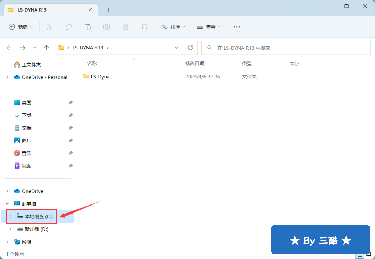Image resolution: width=375 pixels, height=259 pixels.
Task: Expand chevron after LS-DYNA R13 breadcrumb
Action: [108, 48]
